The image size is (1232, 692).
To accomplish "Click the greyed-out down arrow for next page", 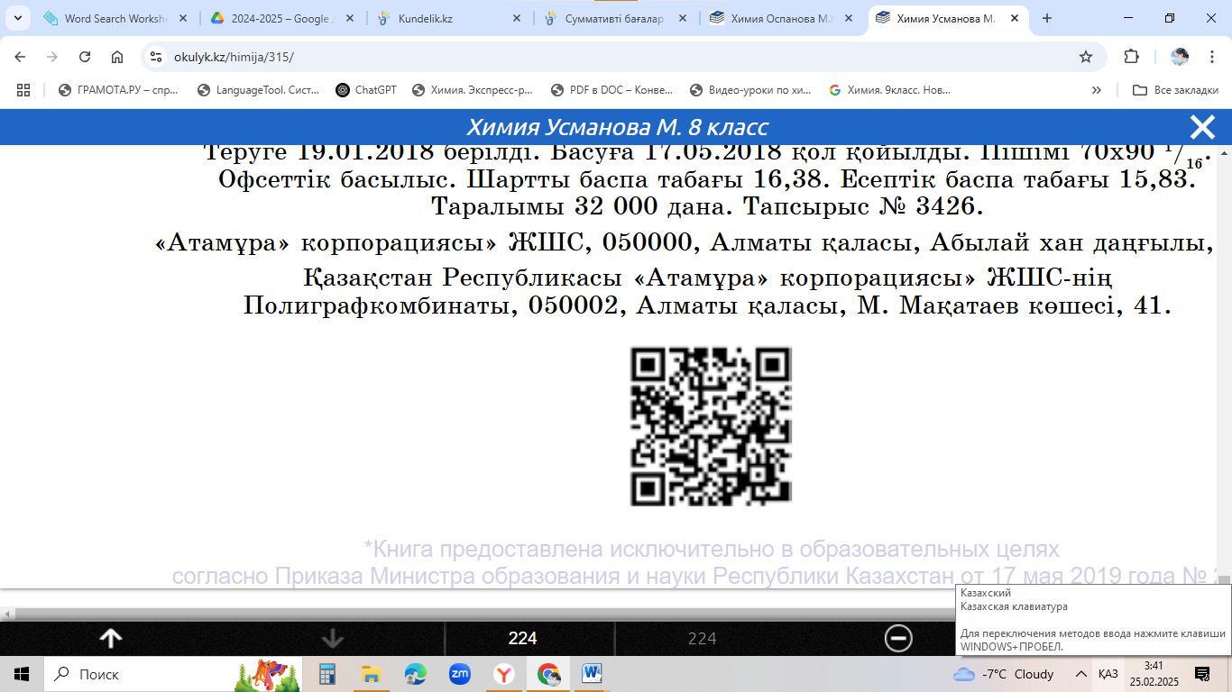I will [333, 639].
